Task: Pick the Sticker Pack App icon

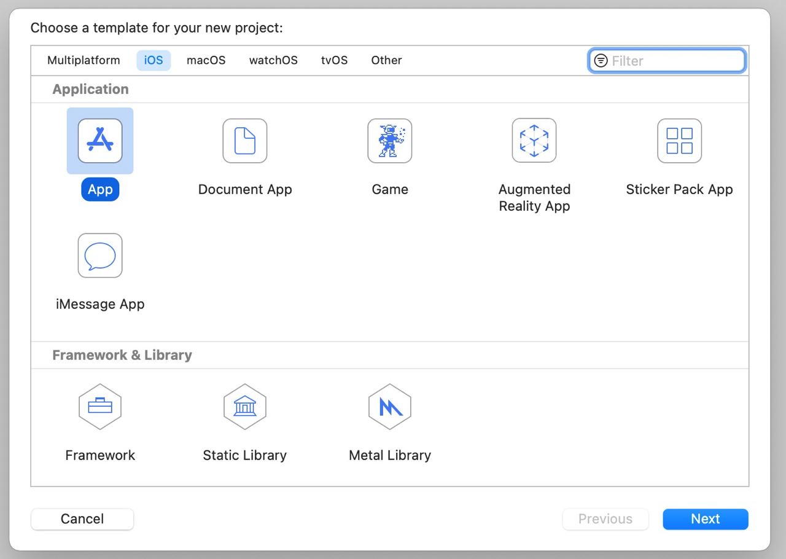Action: (x=679, y=141)
